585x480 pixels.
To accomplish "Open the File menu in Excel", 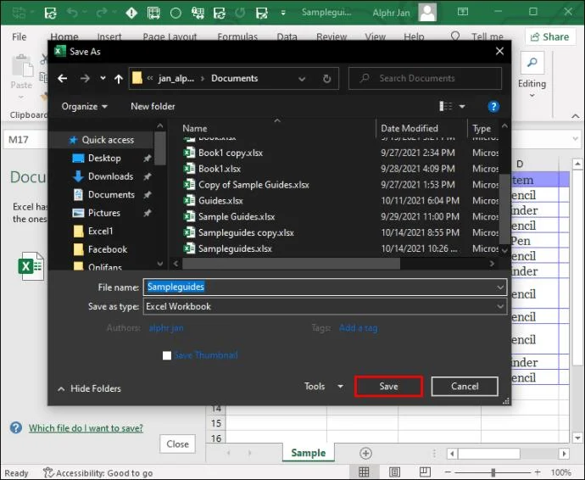I will (x=19, y=37).
